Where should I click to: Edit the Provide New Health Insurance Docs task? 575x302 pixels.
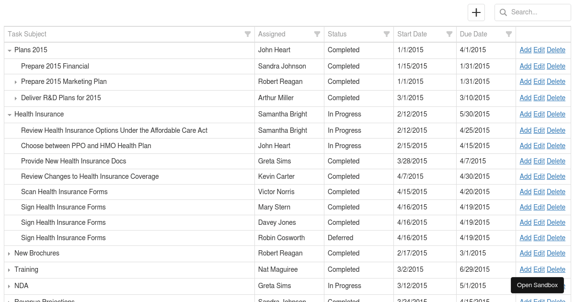click(x=539, y=161)
